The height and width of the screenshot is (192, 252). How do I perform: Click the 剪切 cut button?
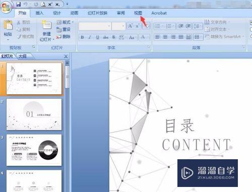point(24,22)
